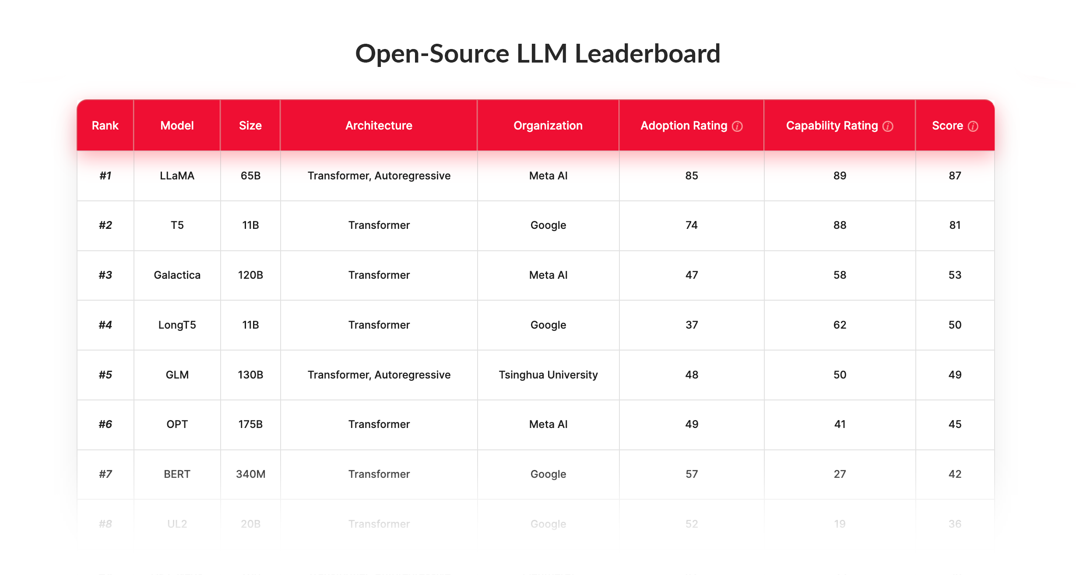Image resolution: width=1076 pixels, height=575 pixels.
Task: Click GLM's score value 49
Action: [955, 375]
